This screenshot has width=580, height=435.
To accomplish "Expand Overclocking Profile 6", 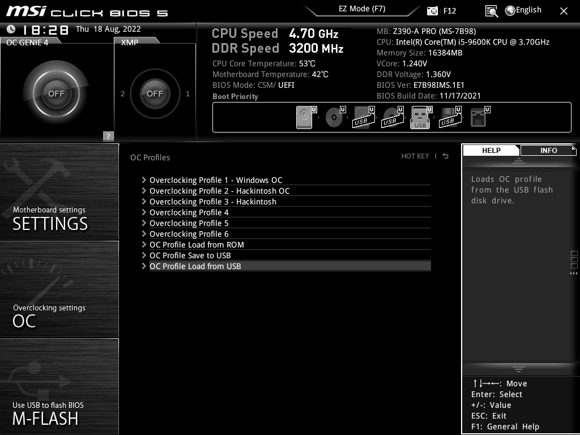I will pyautogui.click(x=286, y=234).
